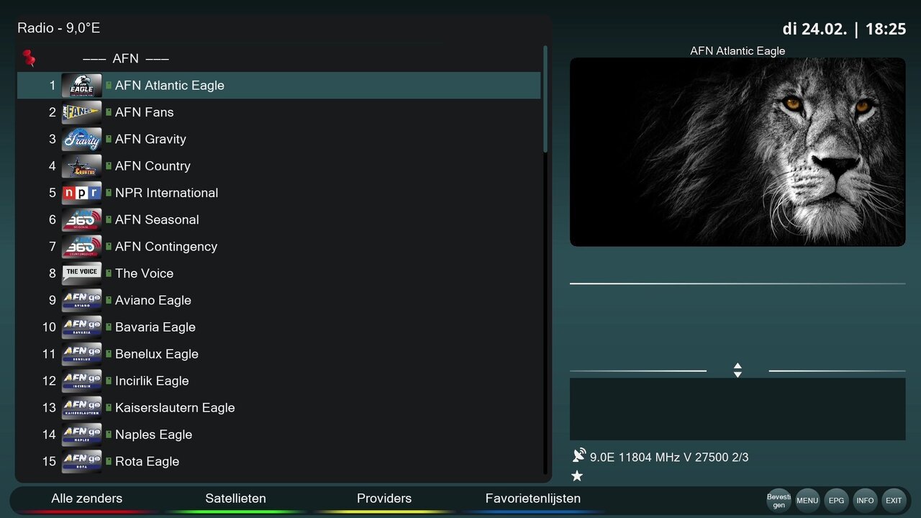Click the red pushpin marker icon
The width and height of the screenshot is (921, 518).
coord(29,58)
